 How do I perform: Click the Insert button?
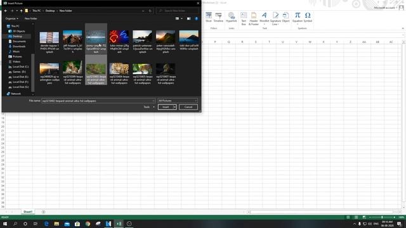click(x=166, y=107)
